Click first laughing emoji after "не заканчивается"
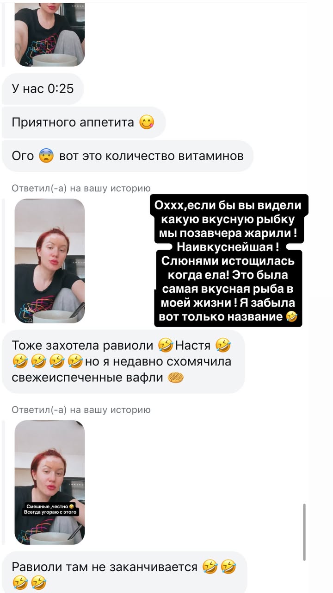333x593 pixels. [x=210, y=567]
